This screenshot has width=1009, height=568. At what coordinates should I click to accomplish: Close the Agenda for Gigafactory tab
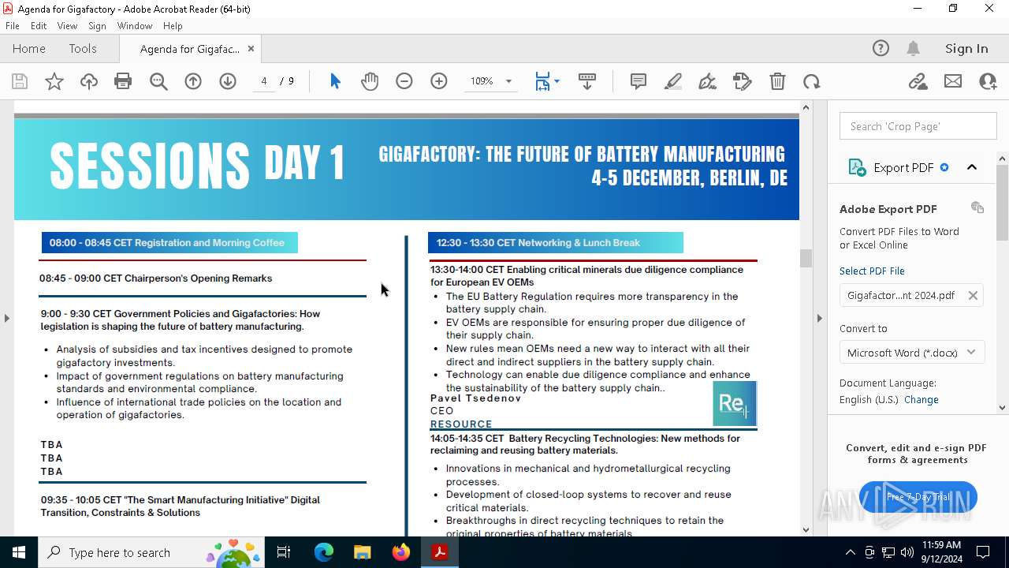tap(251, 48)
